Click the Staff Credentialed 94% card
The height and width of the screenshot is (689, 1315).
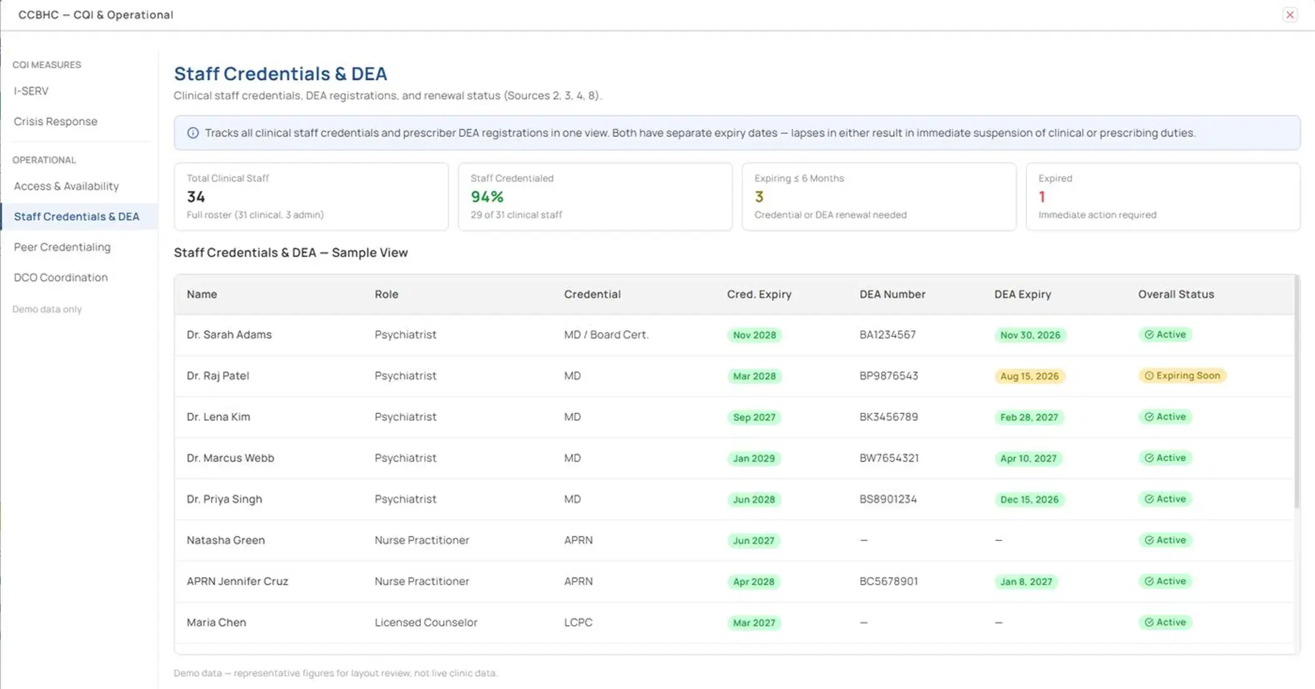[x=595, y=197]
